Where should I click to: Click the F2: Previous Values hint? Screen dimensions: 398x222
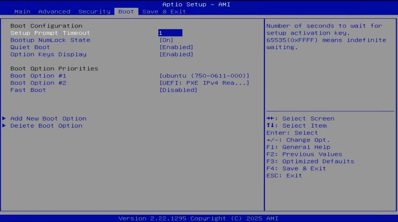click(304, 154)
